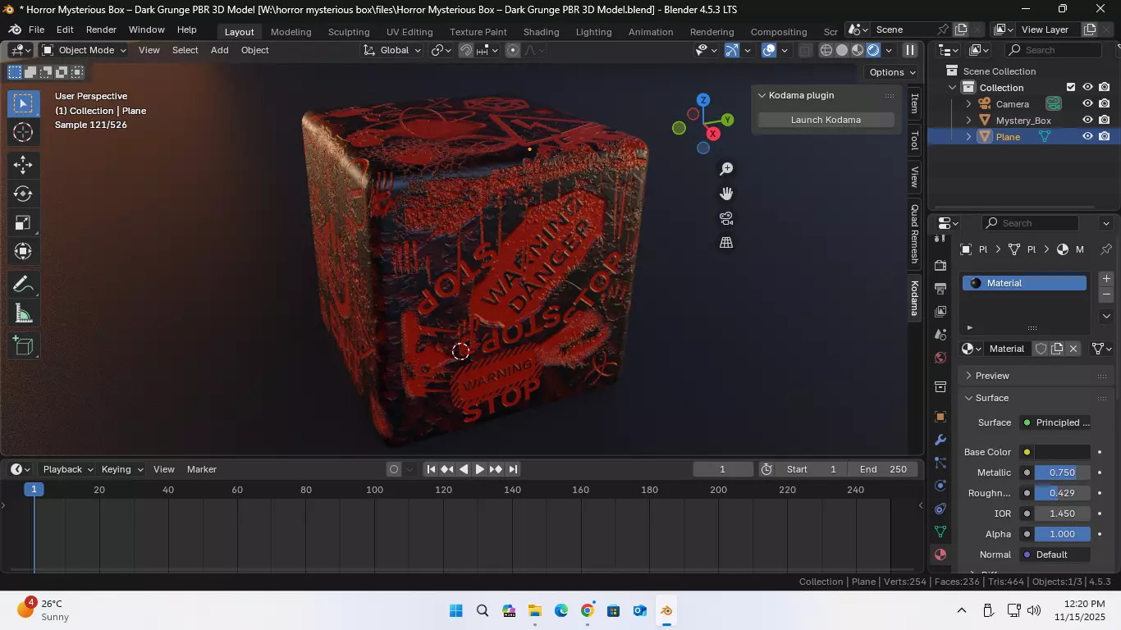This screenshot has width=1121, height=630.
Task: Click the Metallic slider value 0.750
Action: pyautogui.click(x=1062, y=472)
